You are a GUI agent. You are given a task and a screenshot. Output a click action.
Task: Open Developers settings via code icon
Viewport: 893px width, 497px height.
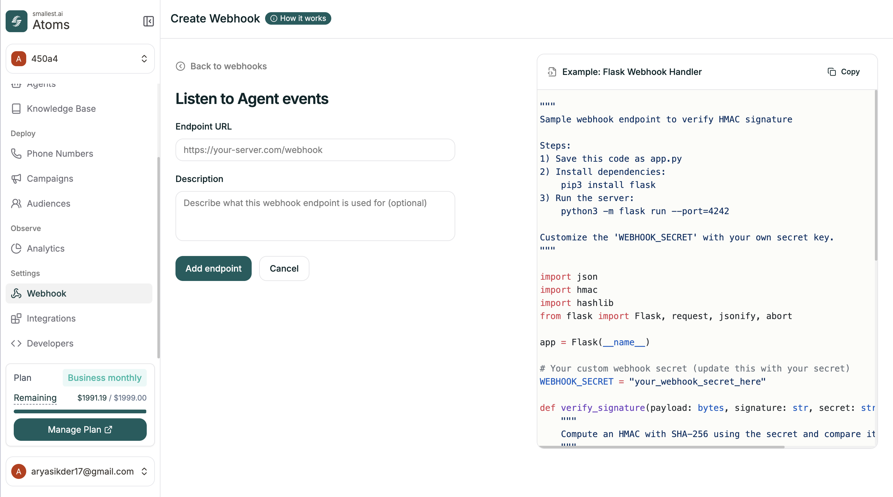[x=16, y=343]
